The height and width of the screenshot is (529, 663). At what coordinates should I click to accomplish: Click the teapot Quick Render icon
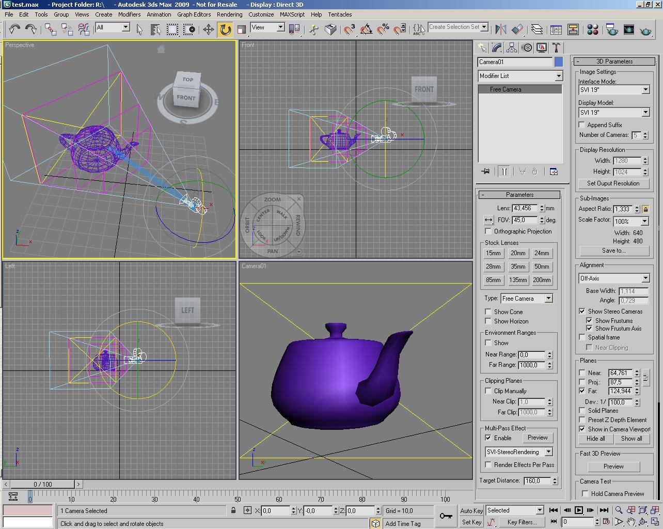coord(645,29)
